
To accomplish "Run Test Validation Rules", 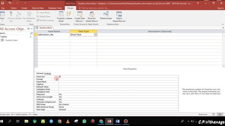I will (x=29, y=17).
